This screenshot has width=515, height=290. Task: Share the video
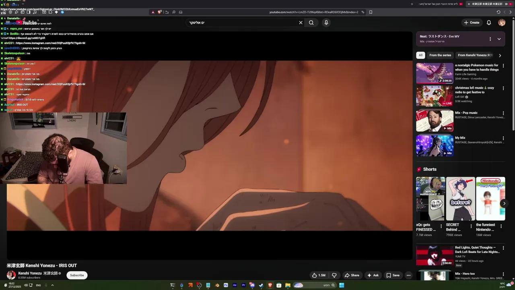(x=352, y=275)
